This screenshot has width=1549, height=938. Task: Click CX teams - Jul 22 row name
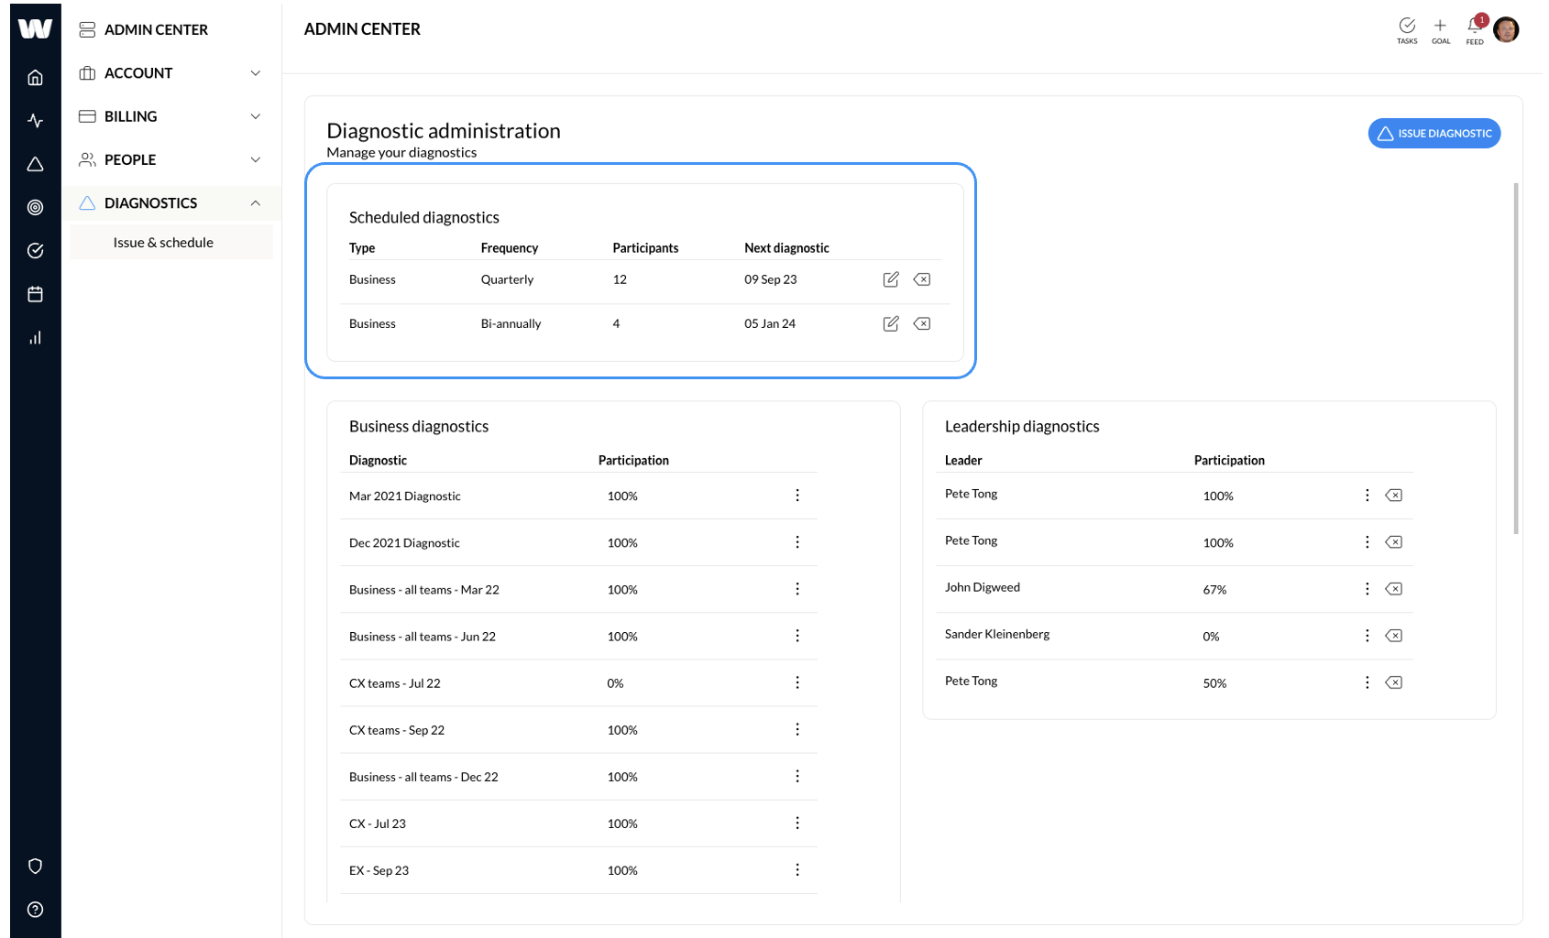tap(394, 683)
